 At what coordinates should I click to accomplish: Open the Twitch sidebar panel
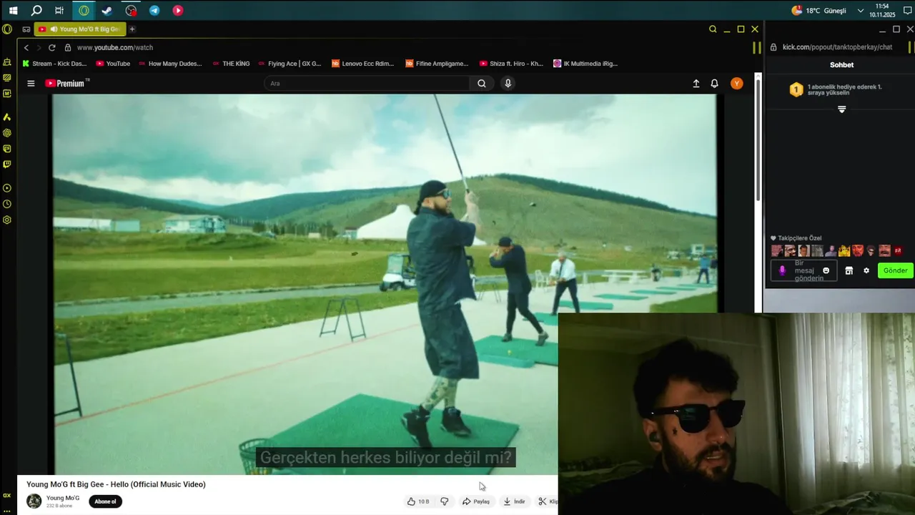pos(7,165)
